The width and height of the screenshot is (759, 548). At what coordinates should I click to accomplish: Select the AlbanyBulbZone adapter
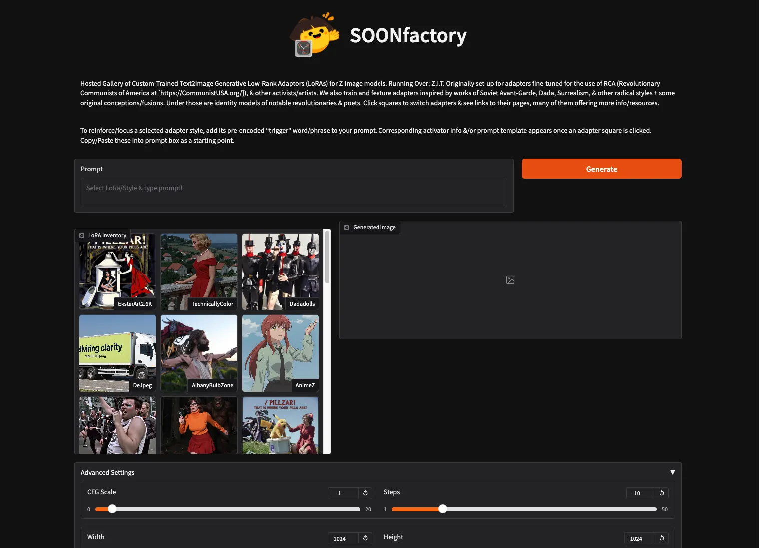199,353
